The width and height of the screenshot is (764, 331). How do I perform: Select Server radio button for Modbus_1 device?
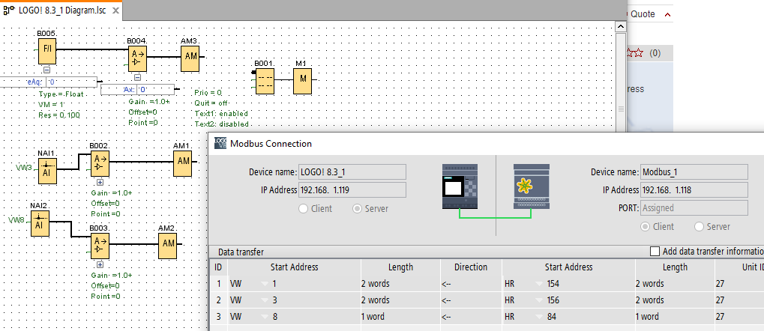(700, 227)
